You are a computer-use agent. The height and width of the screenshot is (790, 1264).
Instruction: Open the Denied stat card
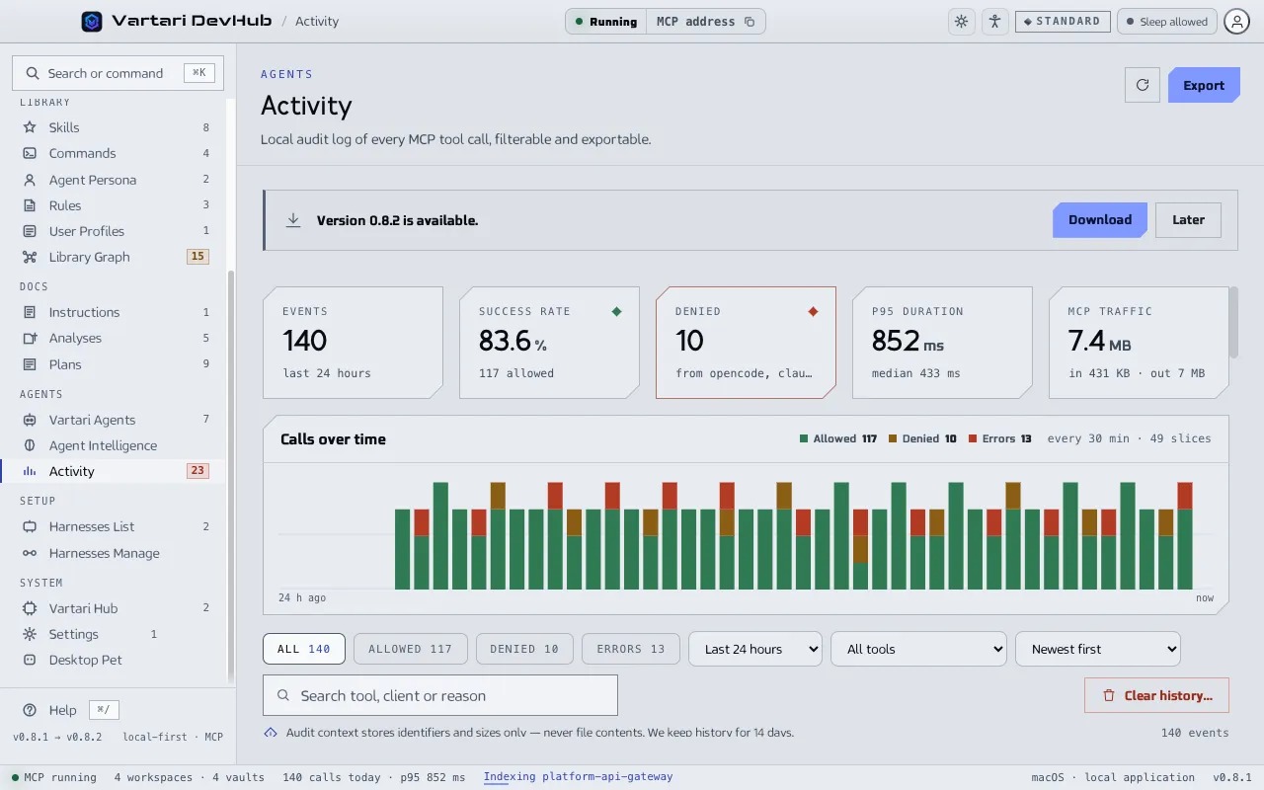pos(746,343)
